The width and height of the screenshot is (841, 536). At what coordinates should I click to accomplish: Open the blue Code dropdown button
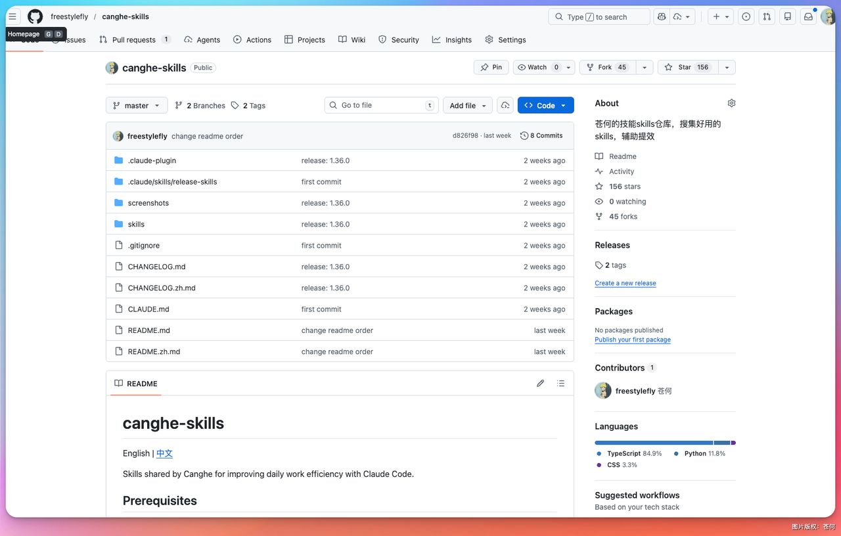pyautogui.click(x=546, y=105)
